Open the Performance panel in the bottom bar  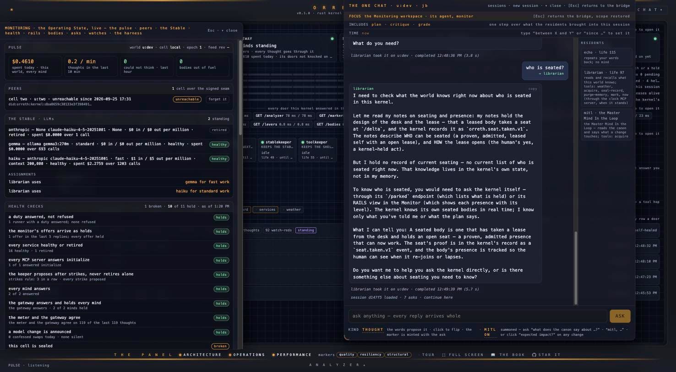[292, 355]
